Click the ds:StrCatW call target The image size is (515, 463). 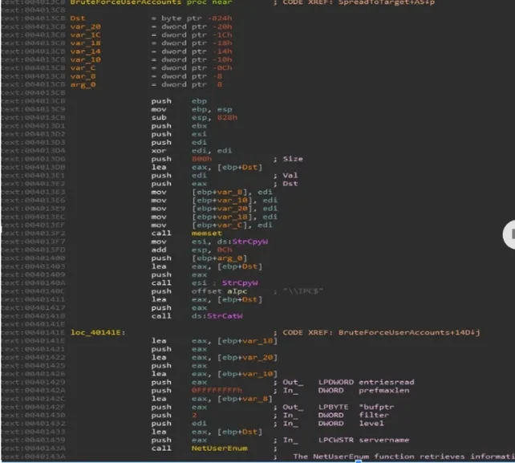(217, 316)
